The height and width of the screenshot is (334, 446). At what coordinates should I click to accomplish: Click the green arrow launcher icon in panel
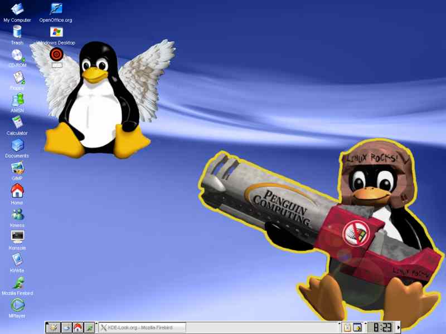point(89,327)
